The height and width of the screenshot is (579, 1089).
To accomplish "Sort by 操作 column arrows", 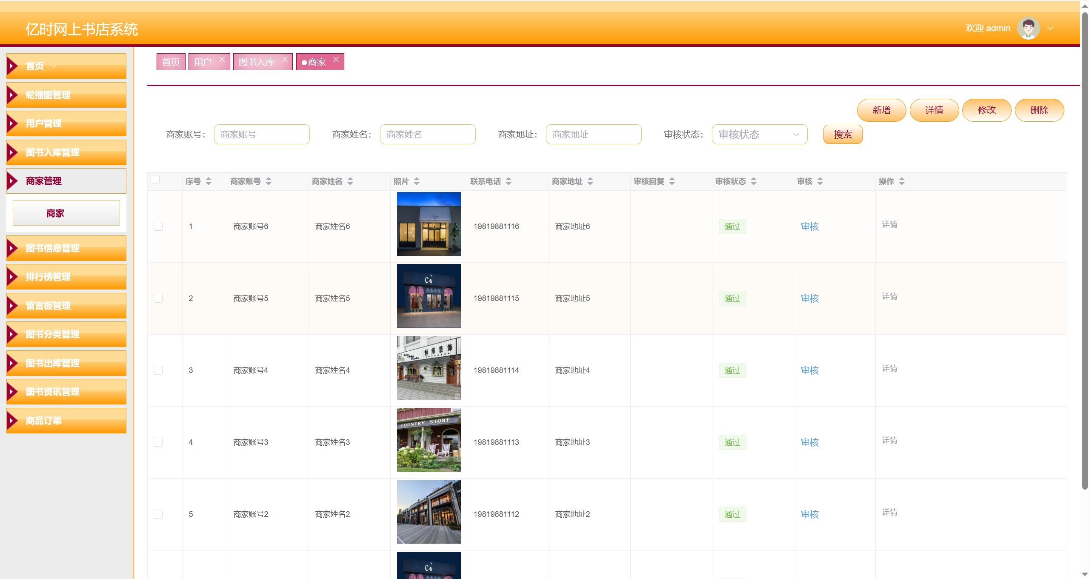I will tap(902, 181).
